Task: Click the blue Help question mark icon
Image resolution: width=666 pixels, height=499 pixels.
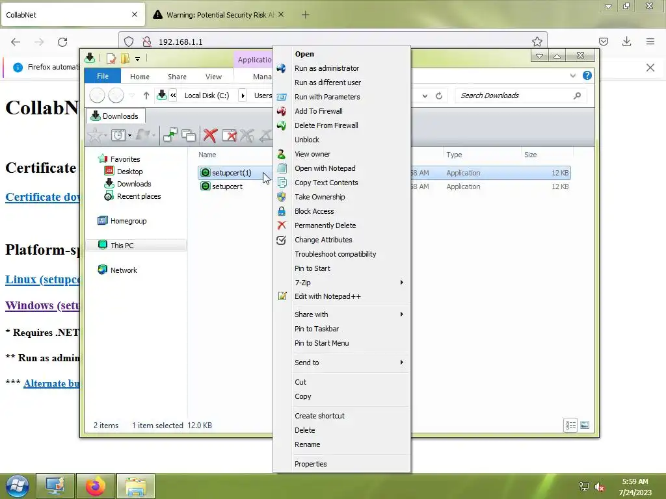Action: pos(587,75)
